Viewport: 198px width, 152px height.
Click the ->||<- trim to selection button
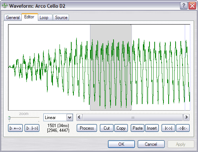183,128
